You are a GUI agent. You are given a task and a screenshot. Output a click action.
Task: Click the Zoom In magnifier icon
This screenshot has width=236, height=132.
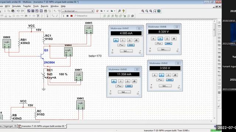(143, 11)
